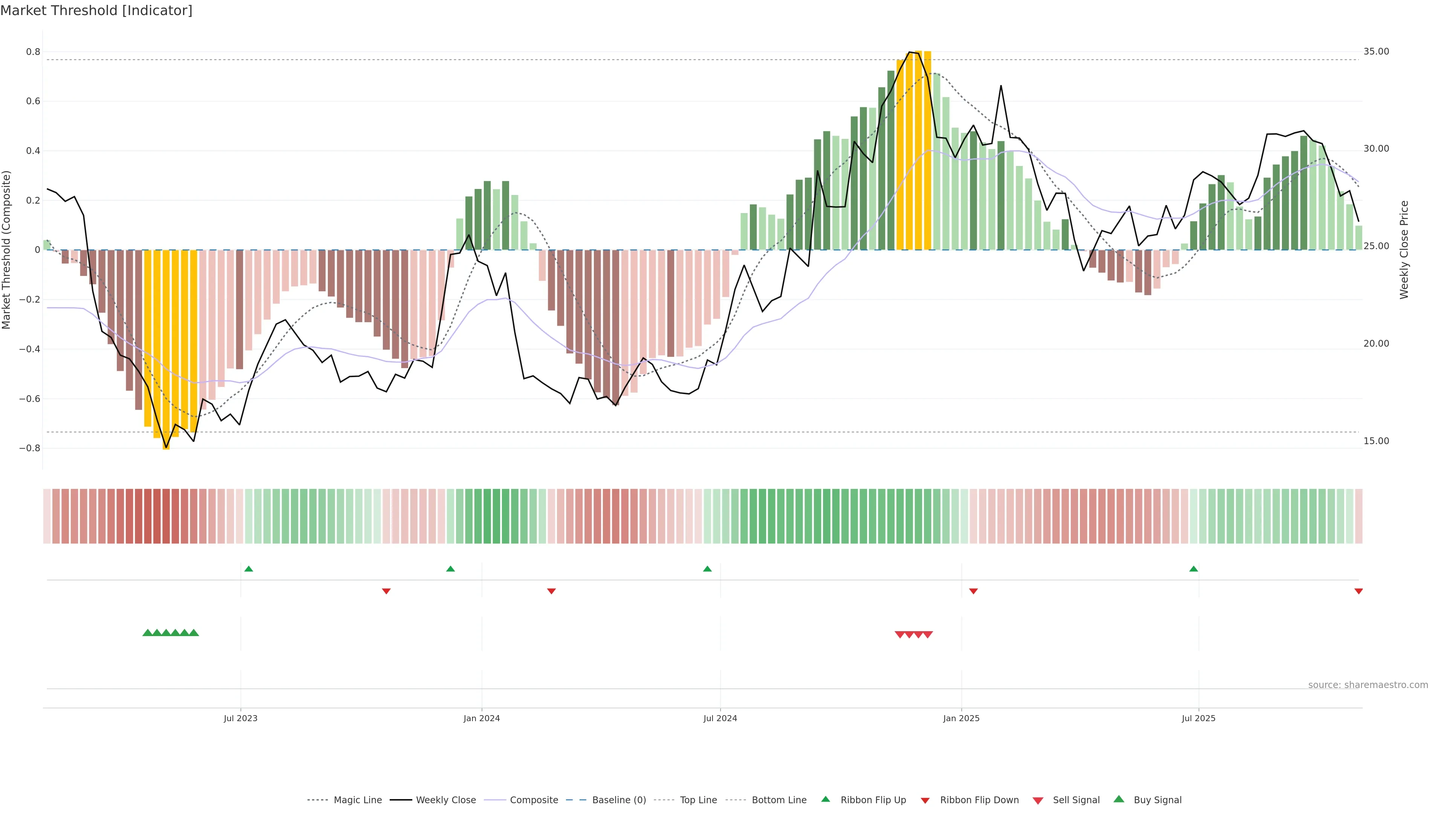
Task: Click the tallest yellow bar near −0.8
Action: click(x=166, y=348)
